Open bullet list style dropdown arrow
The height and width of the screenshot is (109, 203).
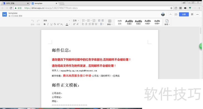pyautogui.click(x=86, y=21)
